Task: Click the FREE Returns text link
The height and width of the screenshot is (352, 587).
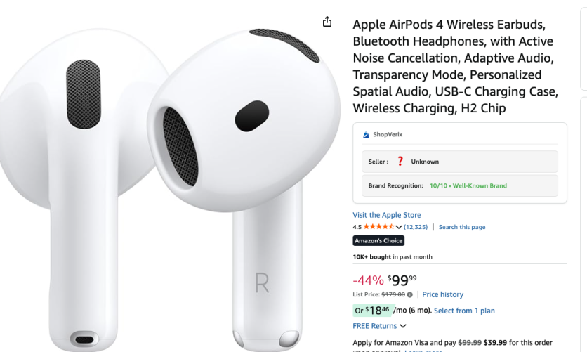Action: (x=375, y=326)
